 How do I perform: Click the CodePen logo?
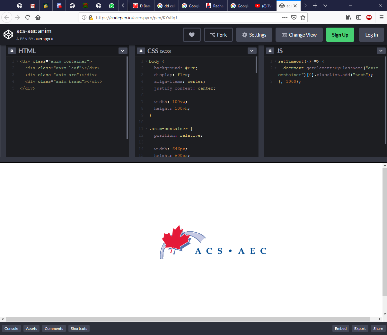[x=8, y=34]
